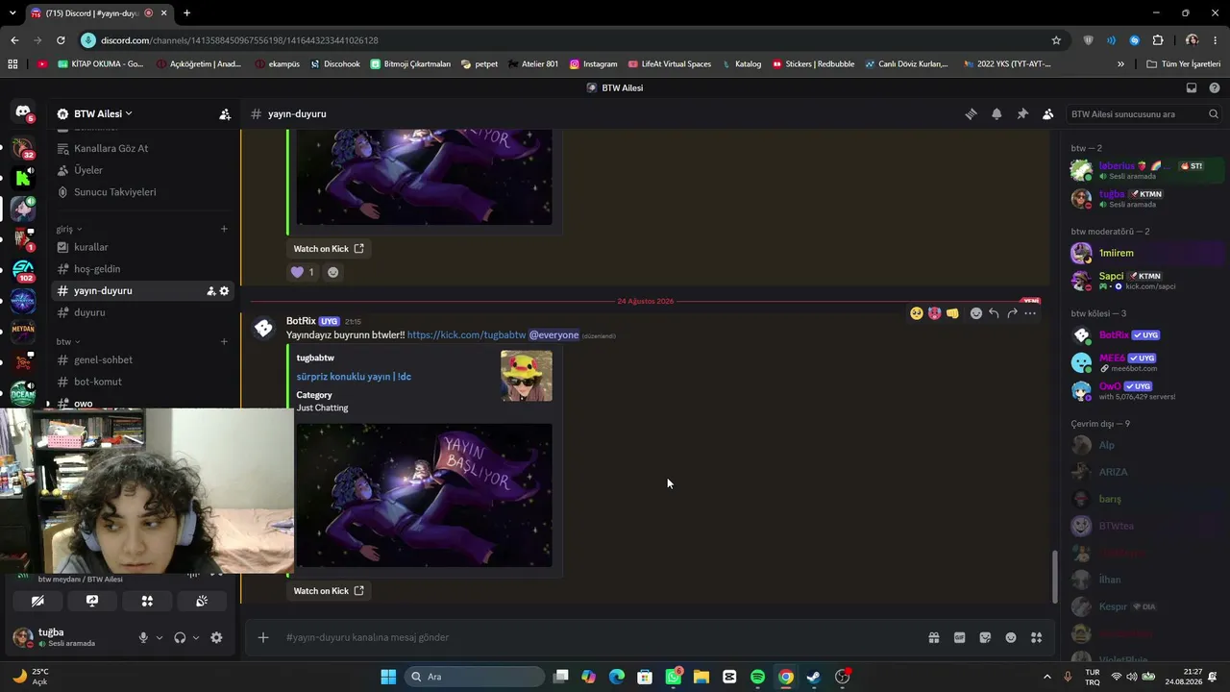Open the kick.com/tugbabtw link
Screen dimensions: 1230x692
[x=466, y=335]
